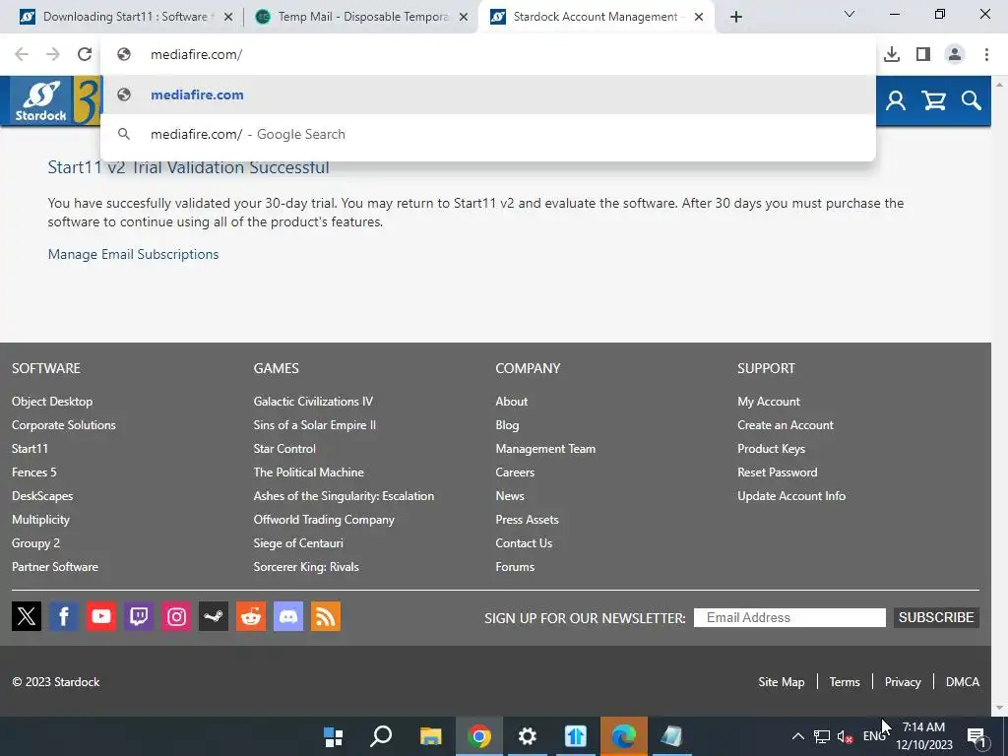This screenshot has height=756, width=1008.
Task: Toggle Chrome side panel icon
Action: (923, 54)
